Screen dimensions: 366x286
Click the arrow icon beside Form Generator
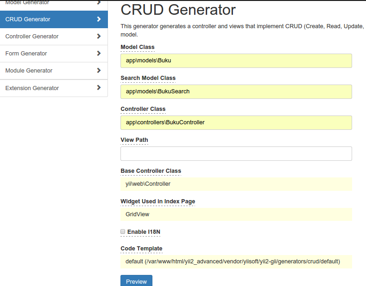pos(99,53)
